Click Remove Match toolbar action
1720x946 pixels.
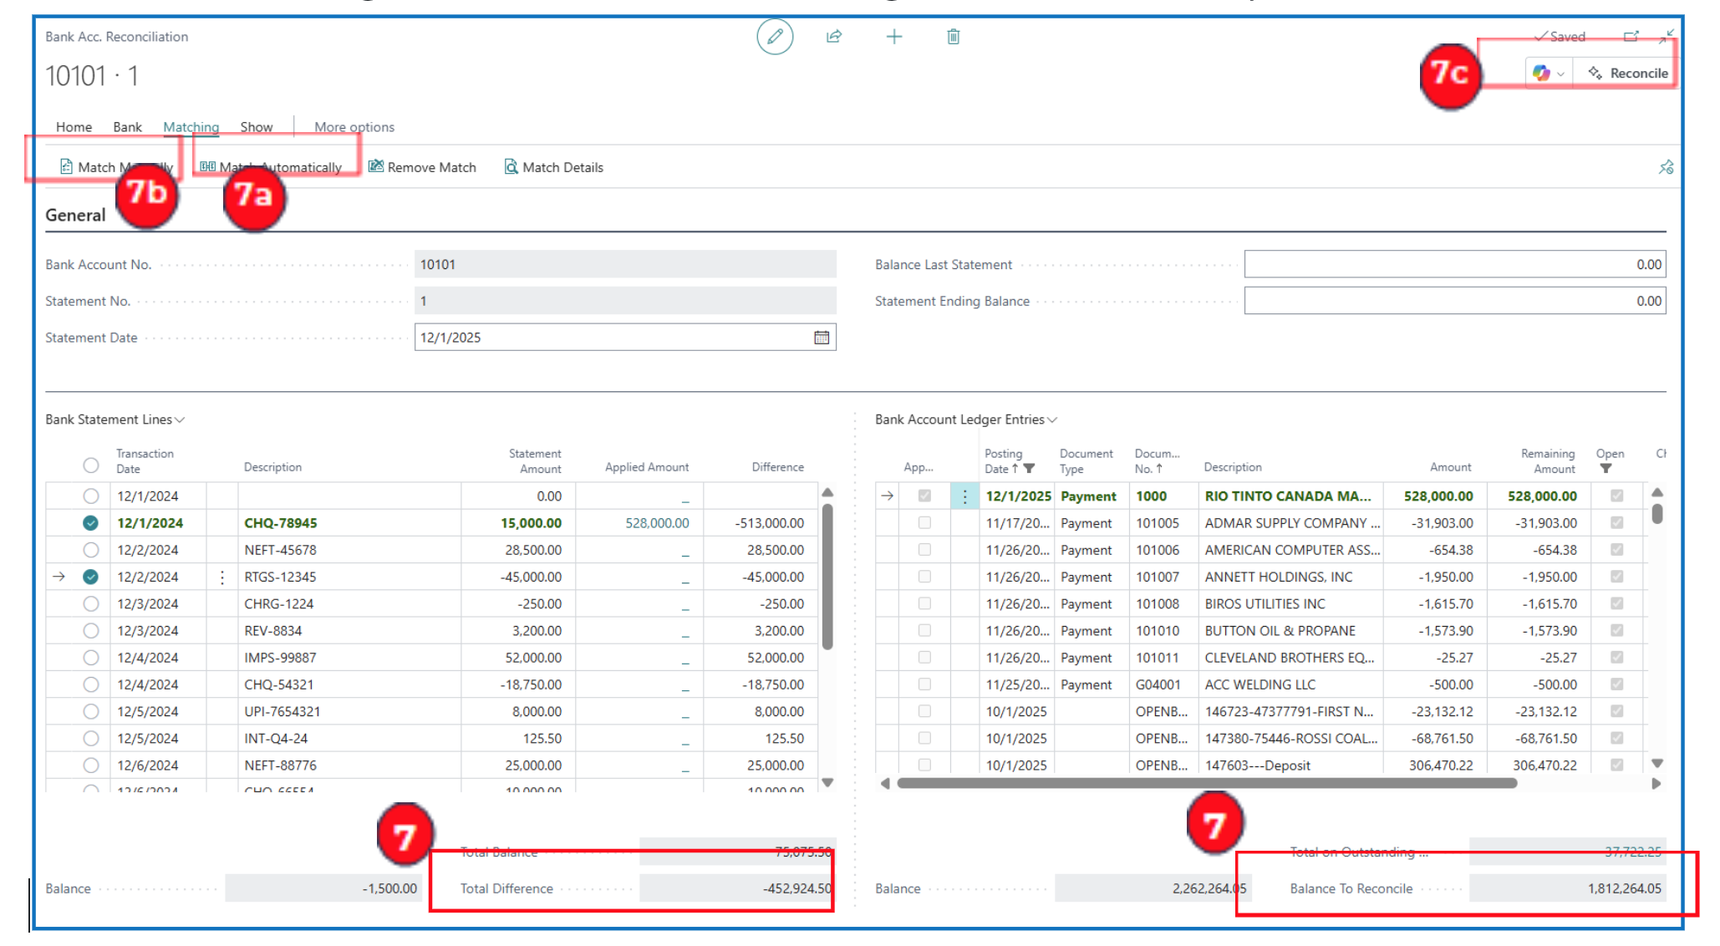[423, 167]
